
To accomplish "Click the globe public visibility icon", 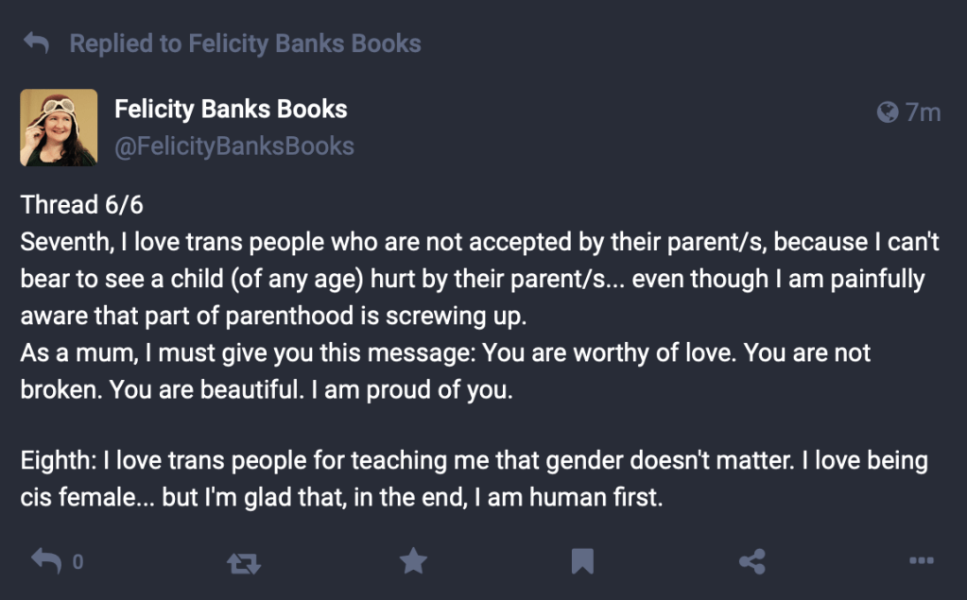I will (x=887, y=113).
